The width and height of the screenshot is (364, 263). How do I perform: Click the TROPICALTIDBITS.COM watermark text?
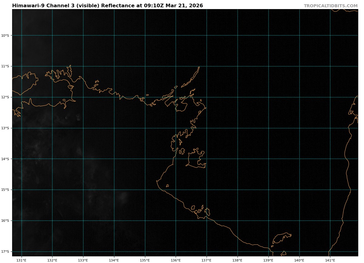331,6
